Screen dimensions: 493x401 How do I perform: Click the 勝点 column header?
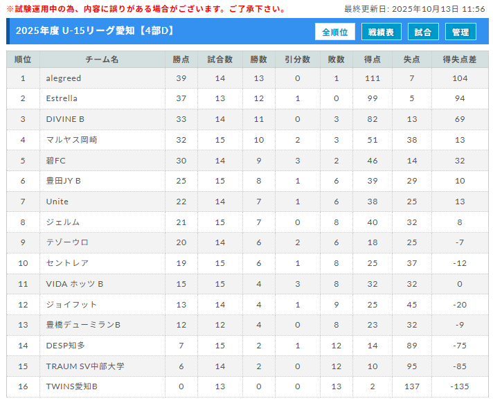pos(181,60)
